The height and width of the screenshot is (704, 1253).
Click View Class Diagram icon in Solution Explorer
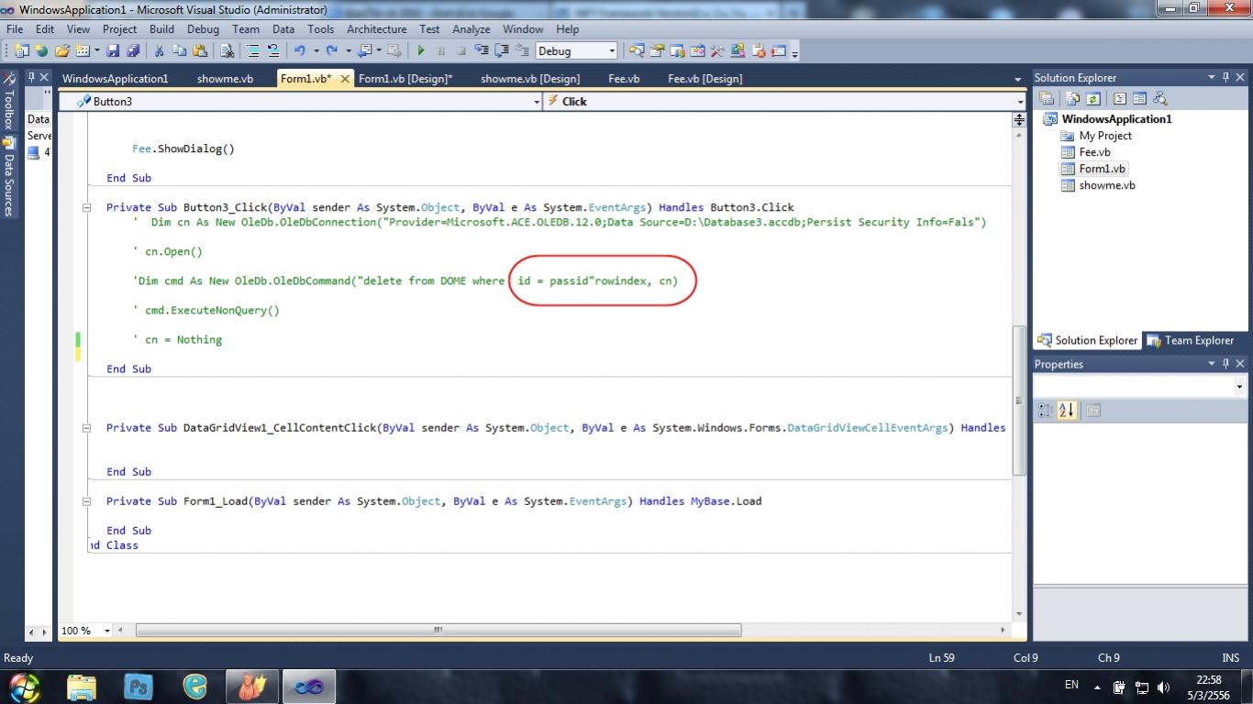[x=1159, y=99]
